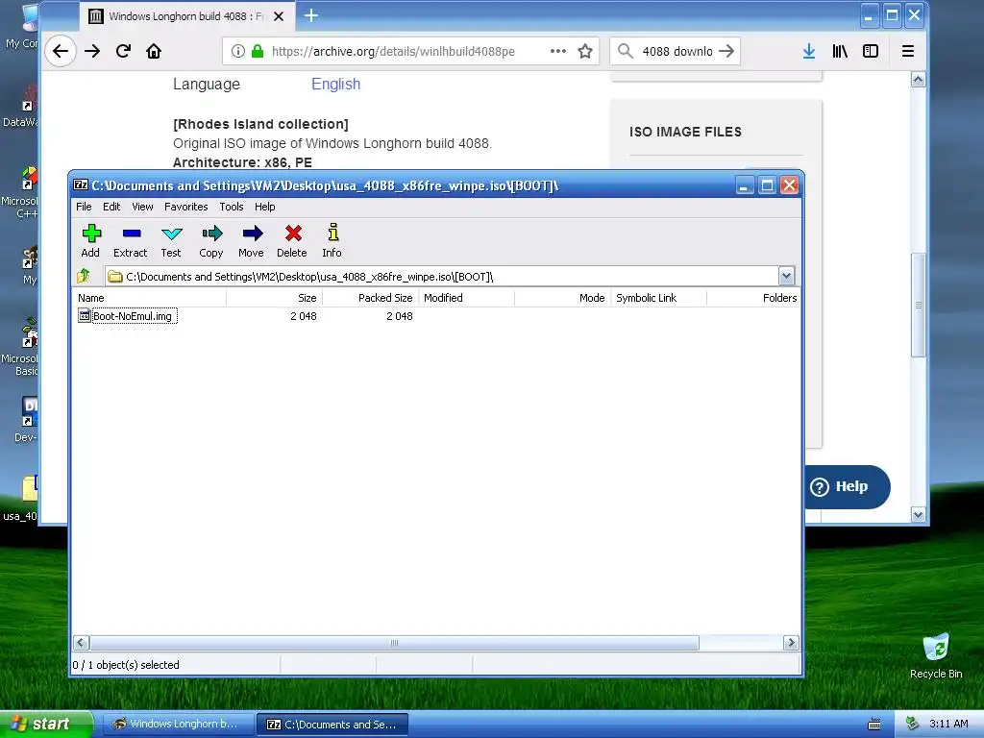Click the Delete toolbar button in 7-Zip
984x738 pixels.
pyautogui.click(x=292, y=241)
